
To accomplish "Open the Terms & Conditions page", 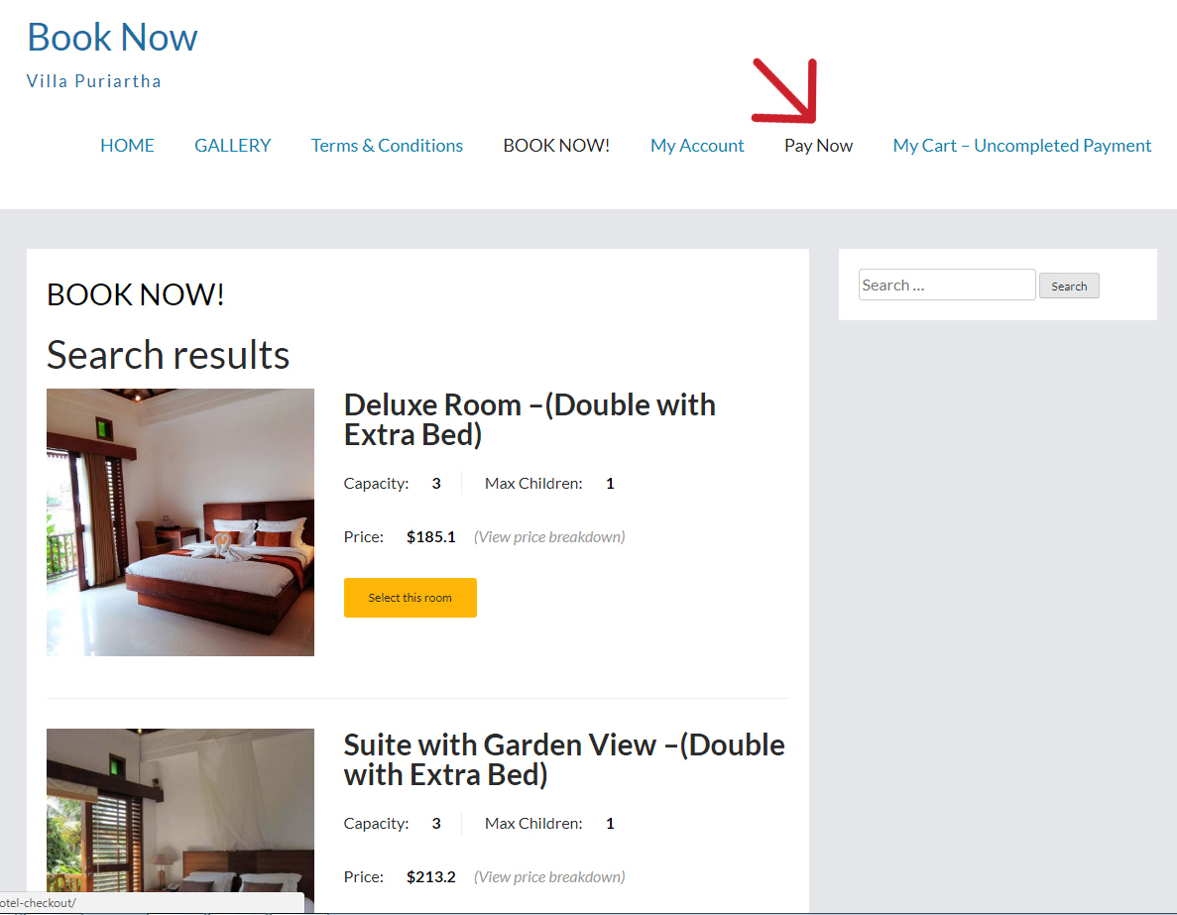I will (387, 146).
